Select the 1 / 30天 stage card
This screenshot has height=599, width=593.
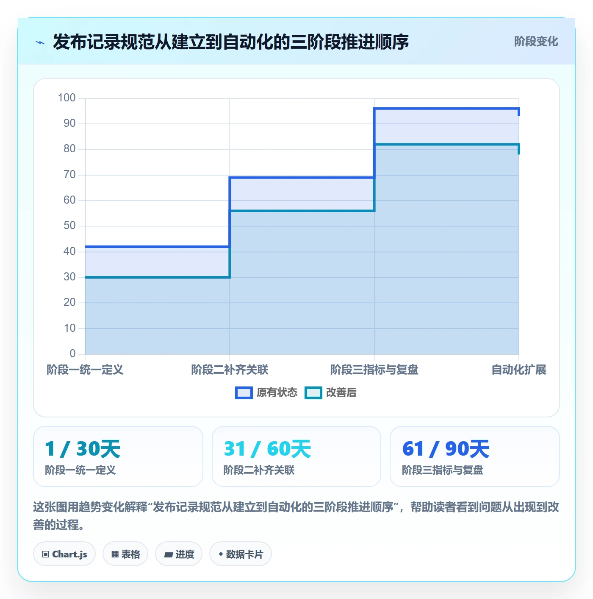tap(118, 456)
